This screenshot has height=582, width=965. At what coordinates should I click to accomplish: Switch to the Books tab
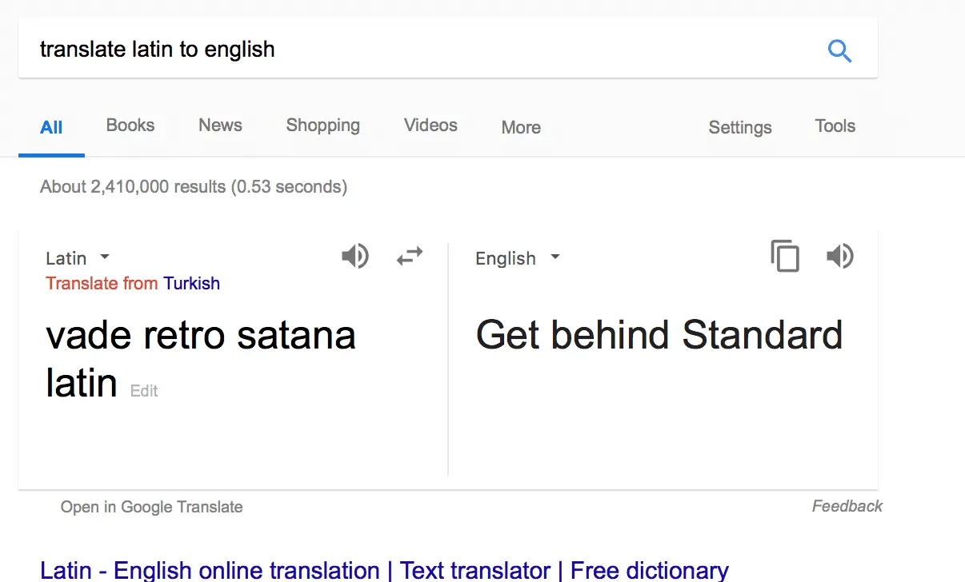[130, 126]
